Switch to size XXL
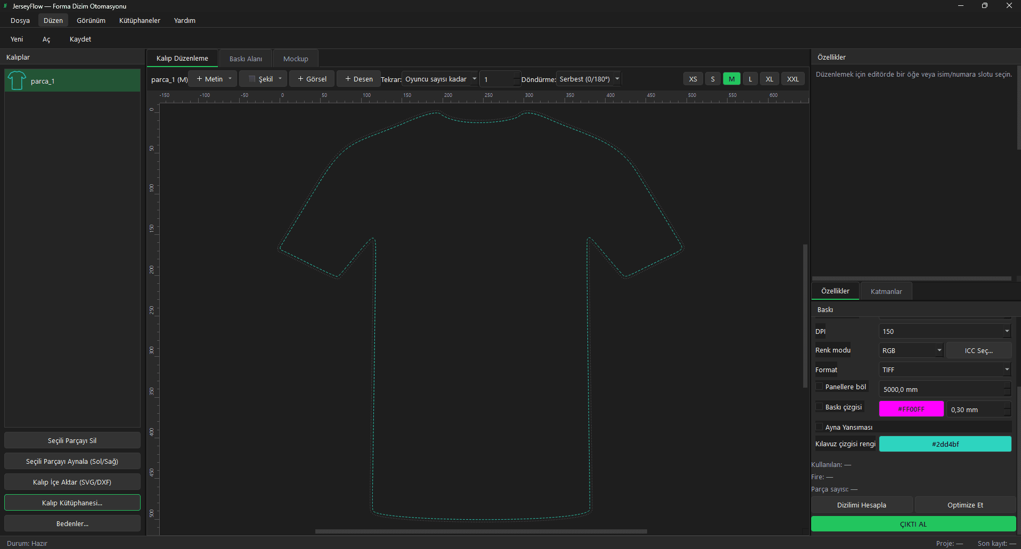 pyautogui.click(x=793, y=79)
